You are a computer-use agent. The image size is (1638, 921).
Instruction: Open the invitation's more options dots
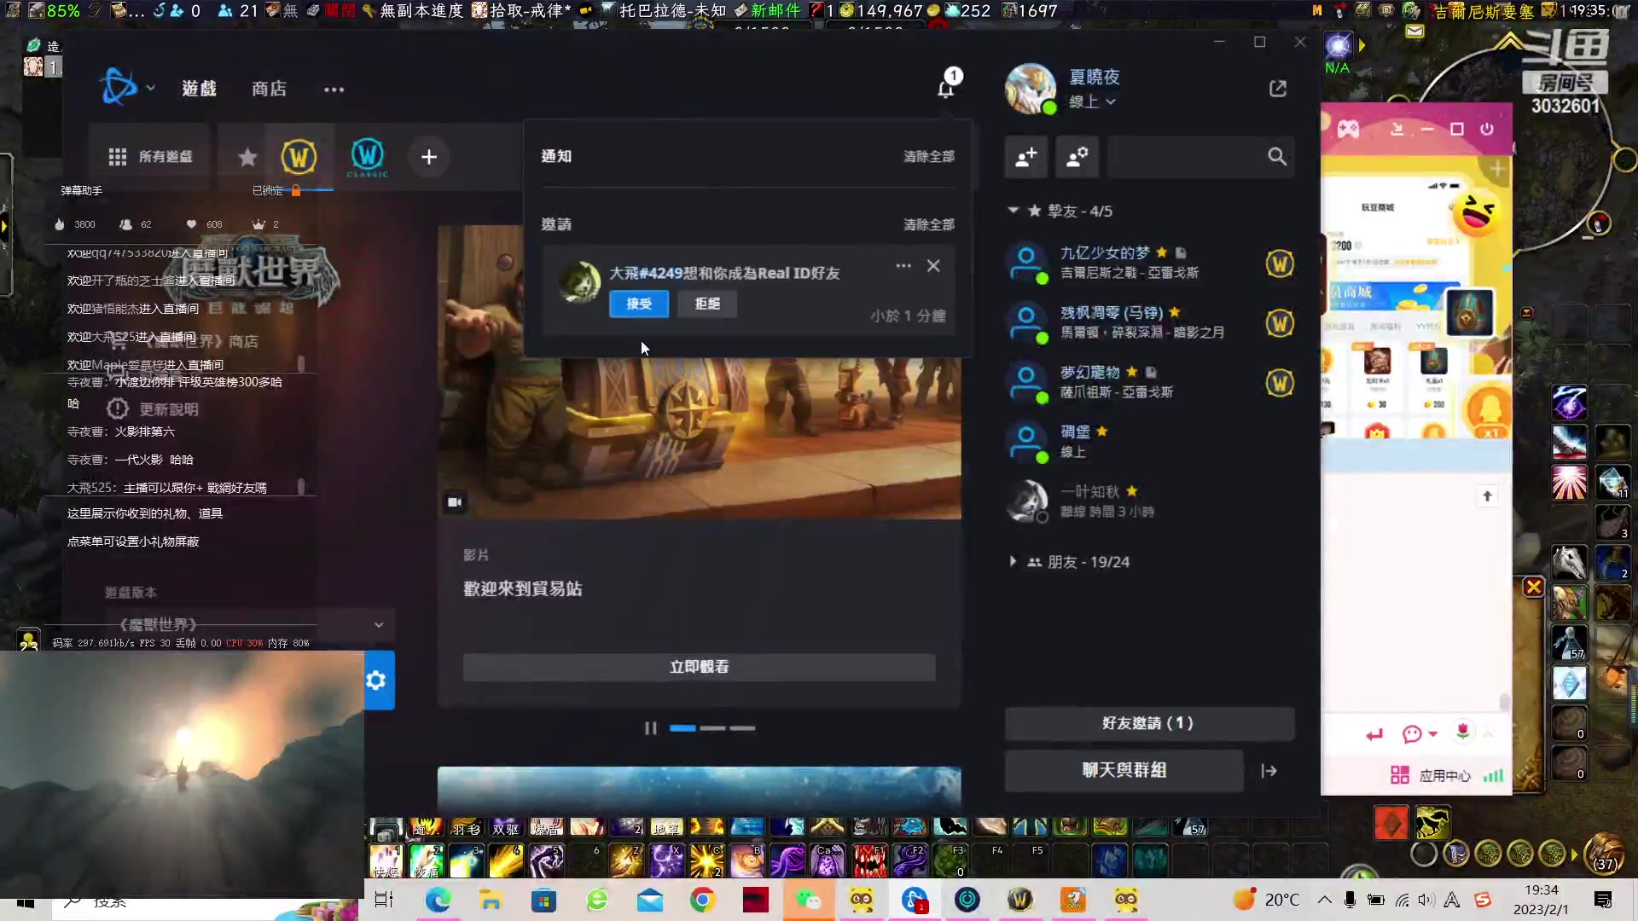click(x=903, y=266)
